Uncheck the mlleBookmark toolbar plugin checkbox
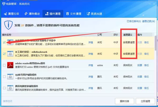The width and height of the screenshot is (158, 107). pos(4,54)
